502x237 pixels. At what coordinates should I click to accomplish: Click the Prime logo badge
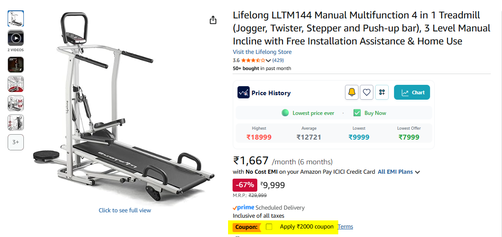(243, 208)
